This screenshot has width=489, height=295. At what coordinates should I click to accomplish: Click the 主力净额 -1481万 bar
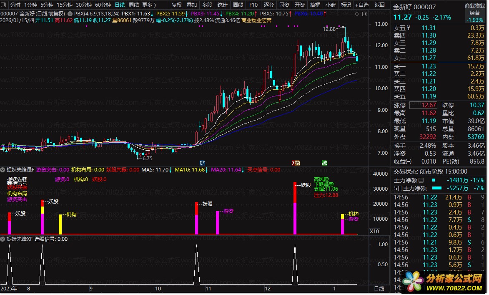click(x=434, y=180)
